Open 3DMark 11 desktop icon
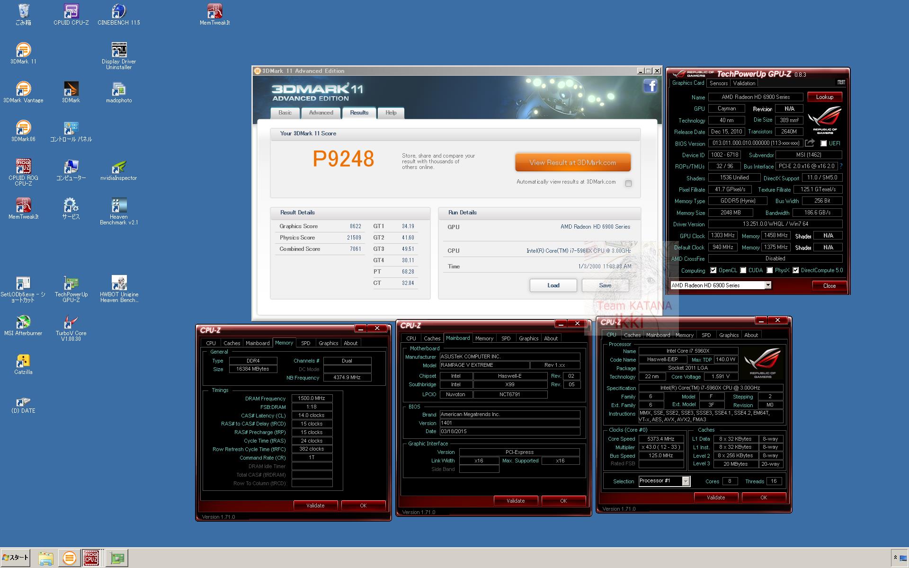 23,53
